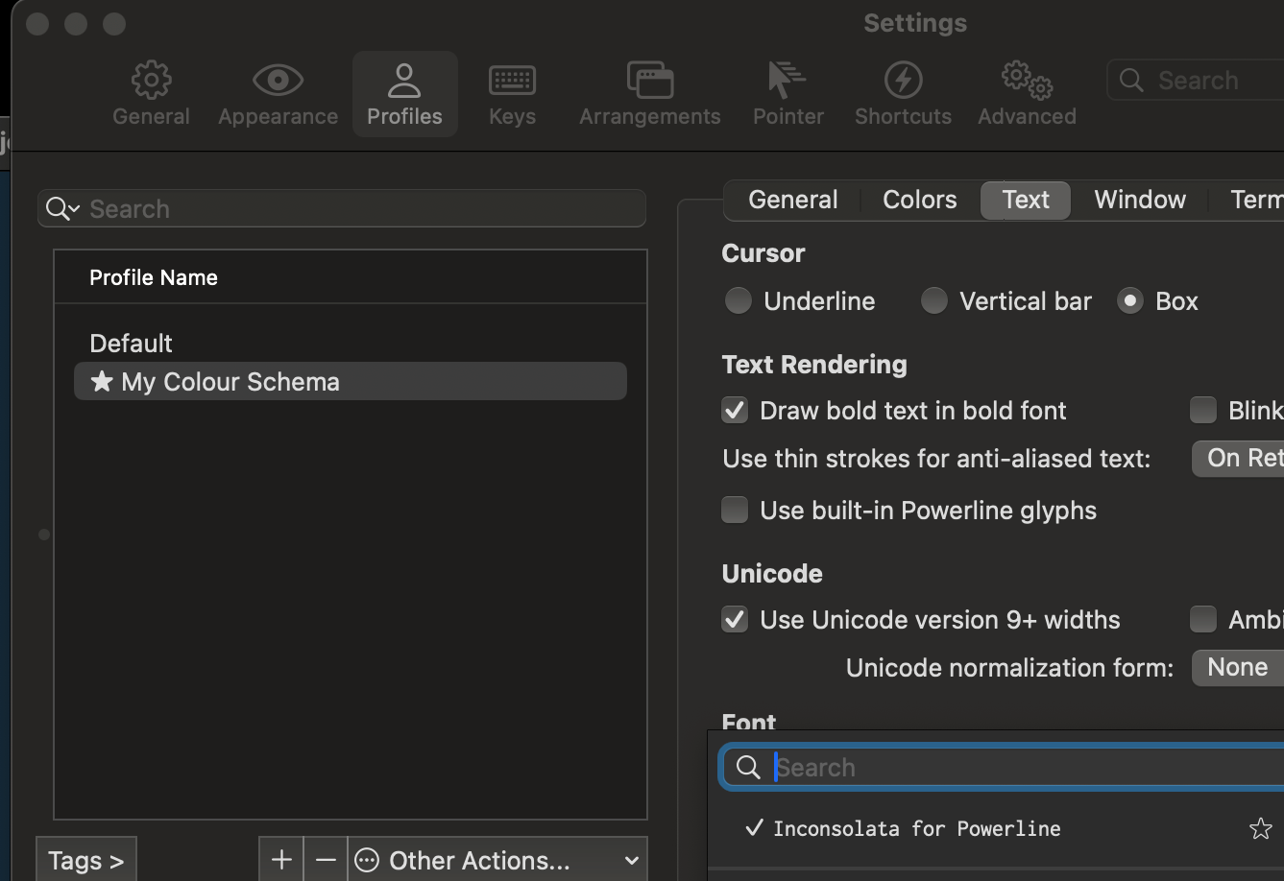Expand the Tags panel
This screenshot has width=1284, height=881.
click(86, 860)
